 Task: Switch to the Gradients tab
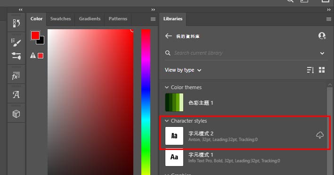tap(90, 19)
